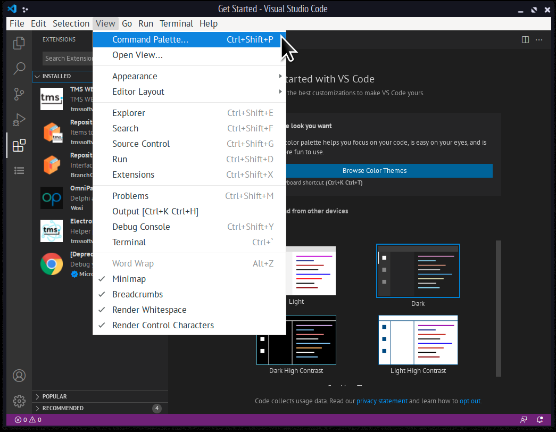Click the second orange Repository extension icon
This screenshot has height=432, width=556.
(52, 164)
